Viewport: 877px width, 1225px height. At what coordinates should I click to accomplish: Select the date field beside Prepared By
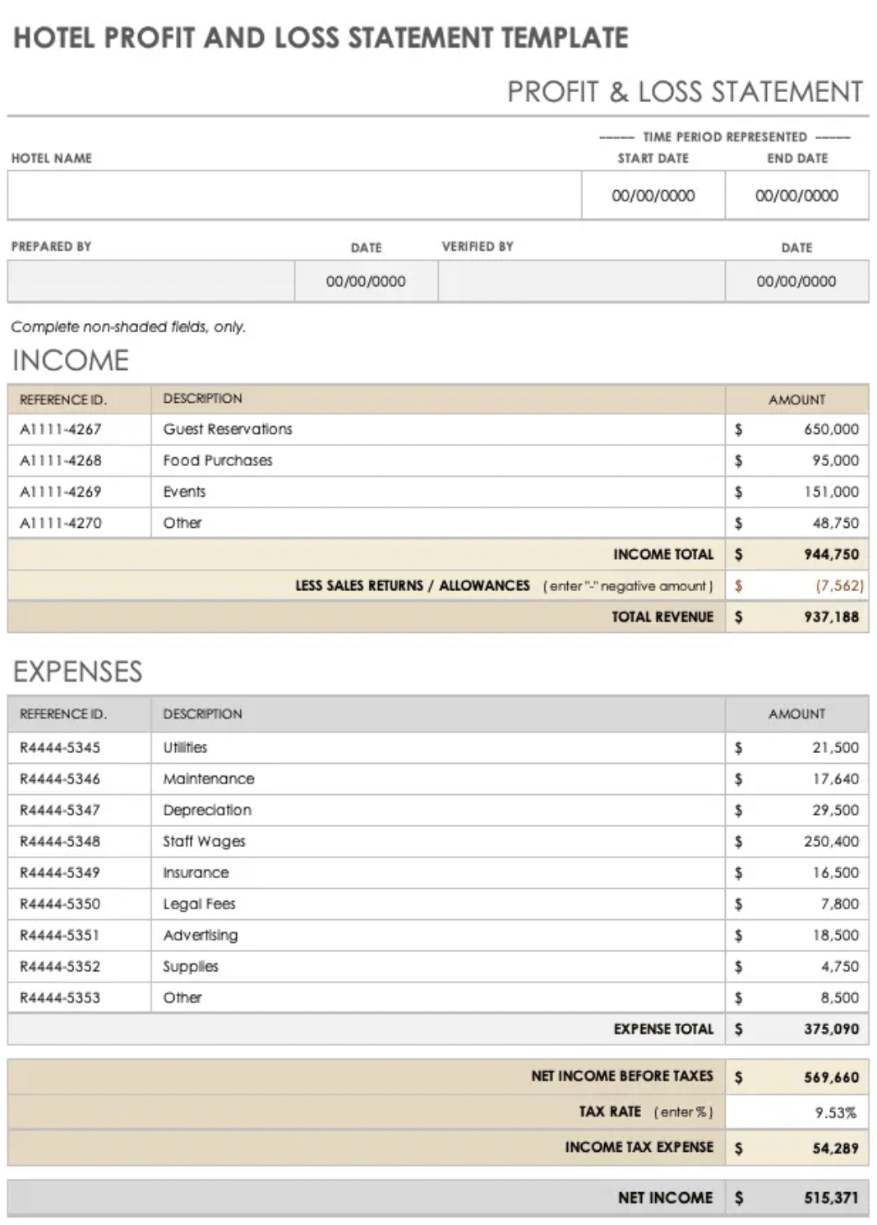366,281
